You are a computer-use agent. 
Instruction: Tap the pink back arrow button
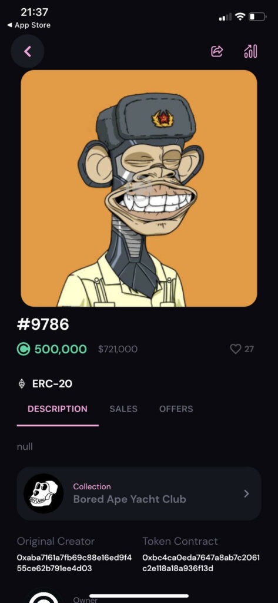pos(27,51)
